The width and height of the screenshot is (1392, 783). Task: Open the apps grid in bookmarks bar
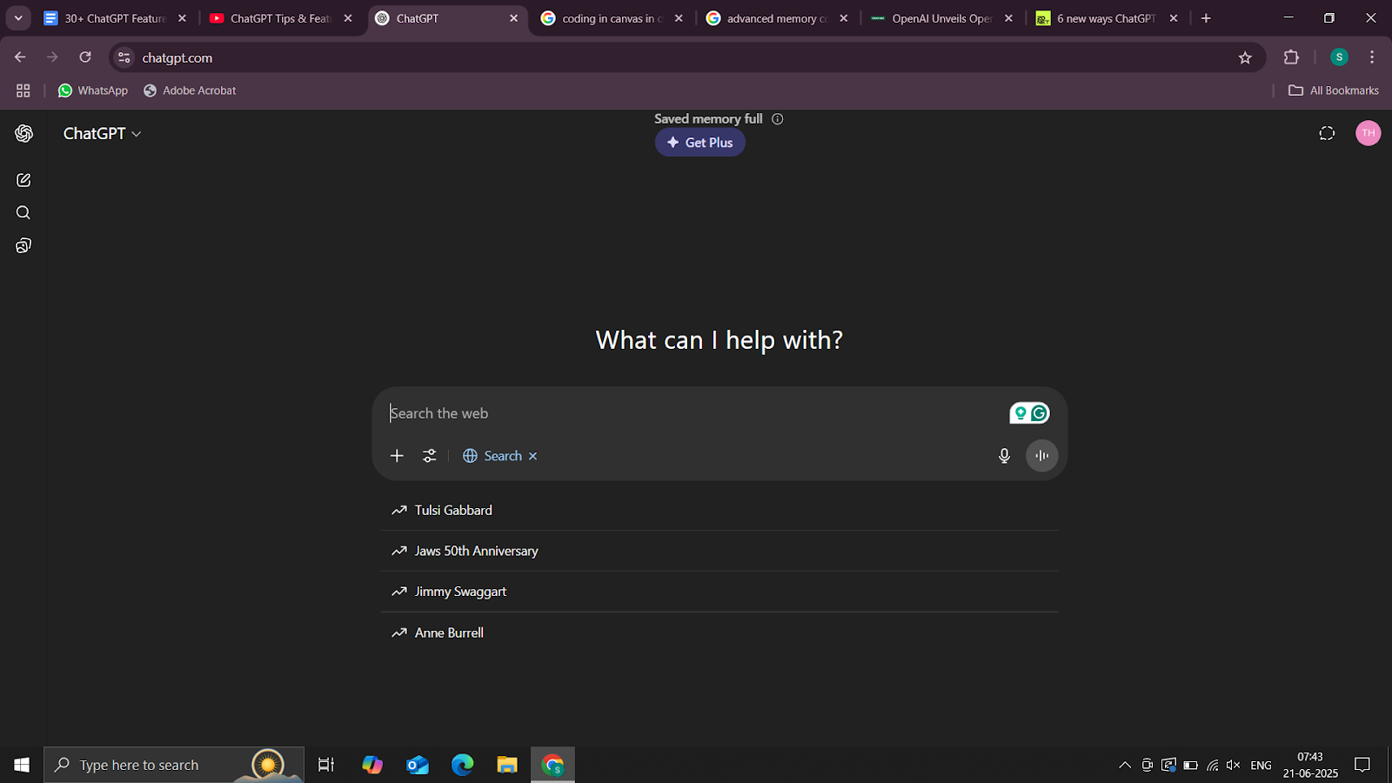coord(23,90)
